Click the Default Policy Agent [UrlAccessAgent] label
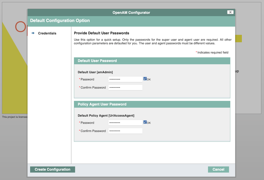This screenshot has height=180, width=264. (x=106, y=115)
